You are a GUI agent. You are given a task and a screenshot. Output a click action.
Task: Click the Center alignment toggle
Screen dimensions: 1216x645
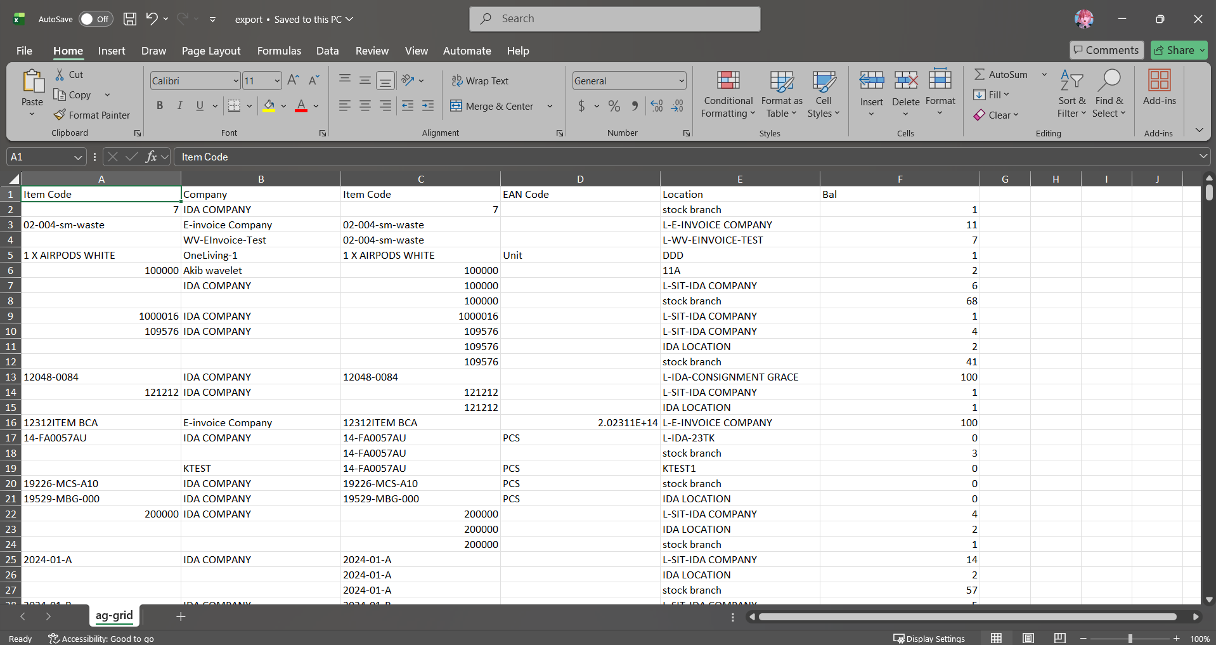[365, 106]
